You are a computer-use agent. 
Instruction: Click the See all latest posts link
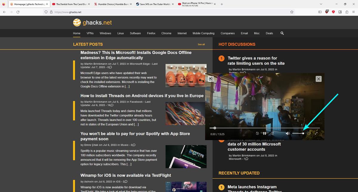[x=201, y=44]
